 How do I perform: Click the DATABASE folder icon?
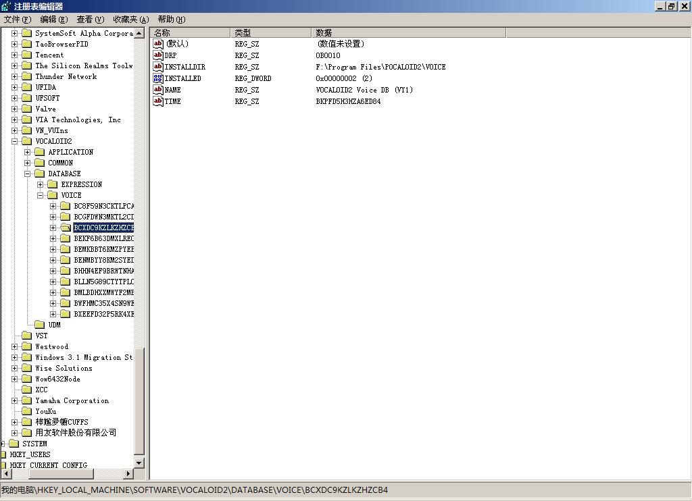point(40,174)
